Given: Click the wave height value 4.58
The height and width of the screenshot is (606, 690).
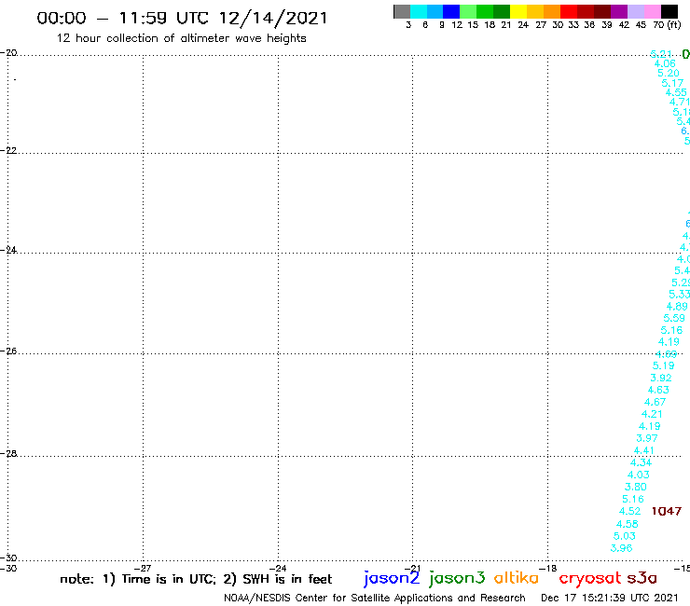Looking at the screenshot, I should 628,524.
